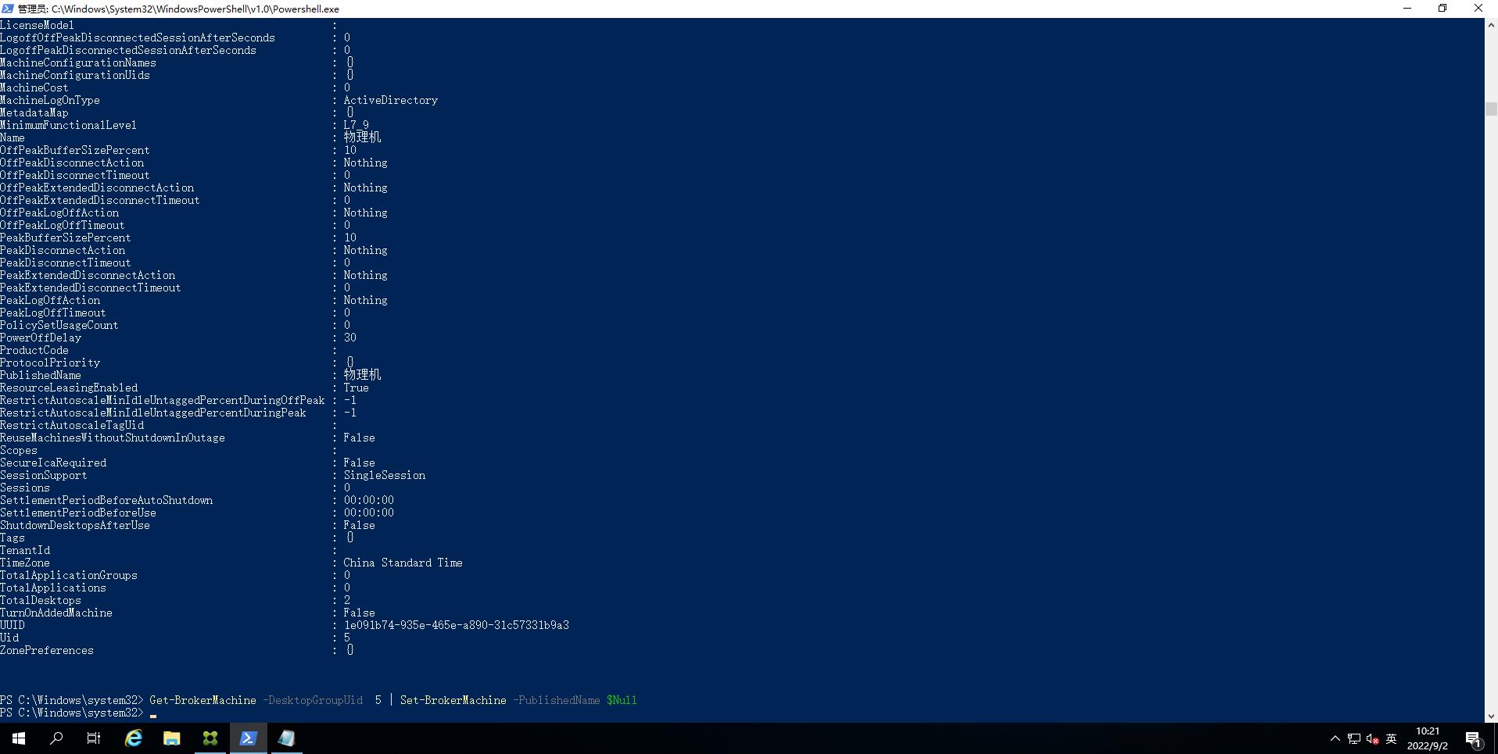Click the Name value 物理机
Image resolution: width=1498 pixels, height=754 pixels.
click(x=362, y=138)
